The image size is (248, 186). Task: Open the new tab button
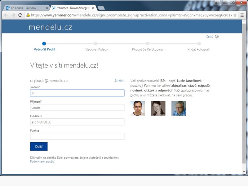(x=101, y=8)
